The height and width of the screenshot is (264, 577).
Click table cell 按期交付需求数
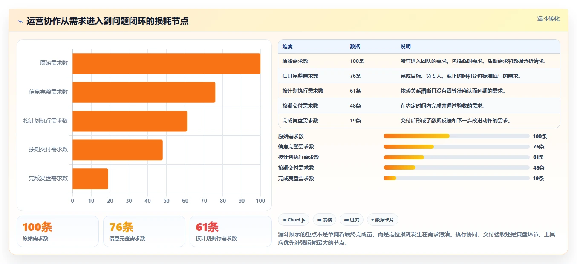(300, 106)
